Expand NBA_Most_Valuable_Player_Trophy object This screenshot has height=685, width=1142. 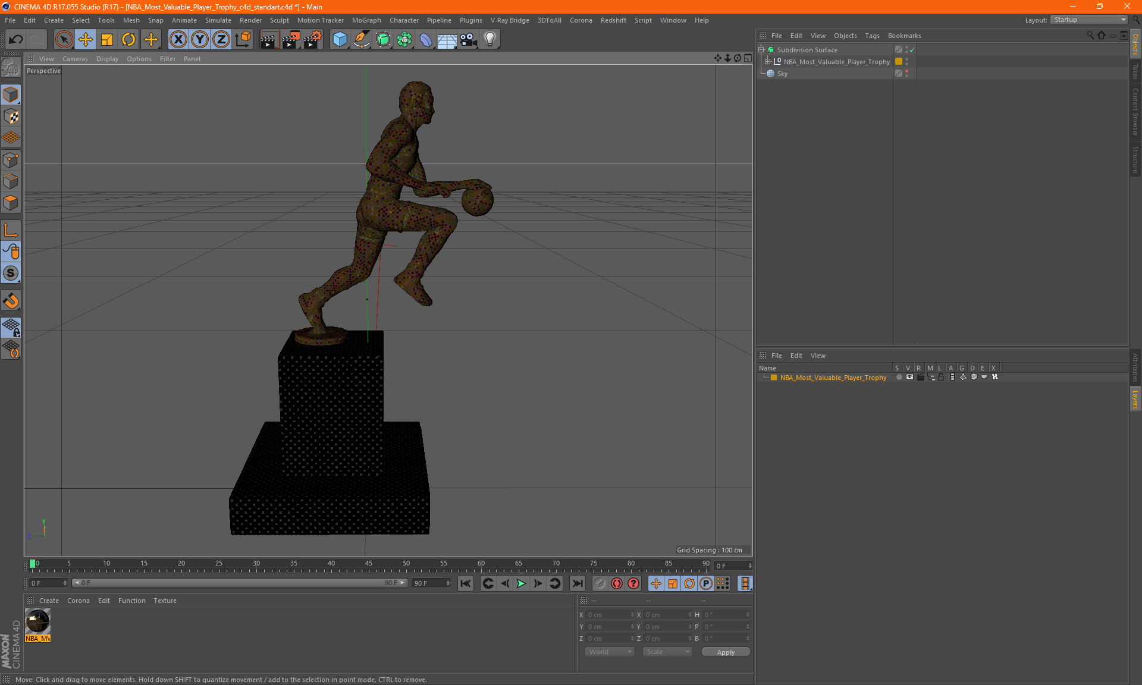[x=768, y=62]
